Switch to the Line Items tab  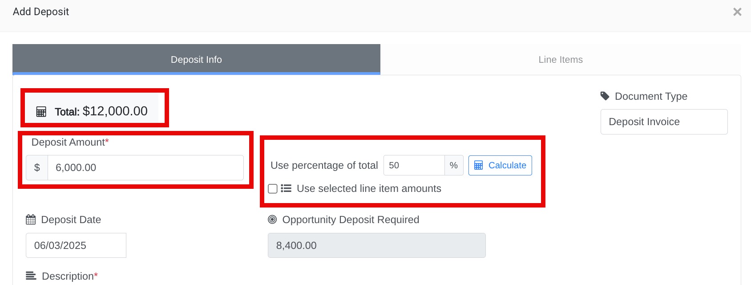click(561, 60)
